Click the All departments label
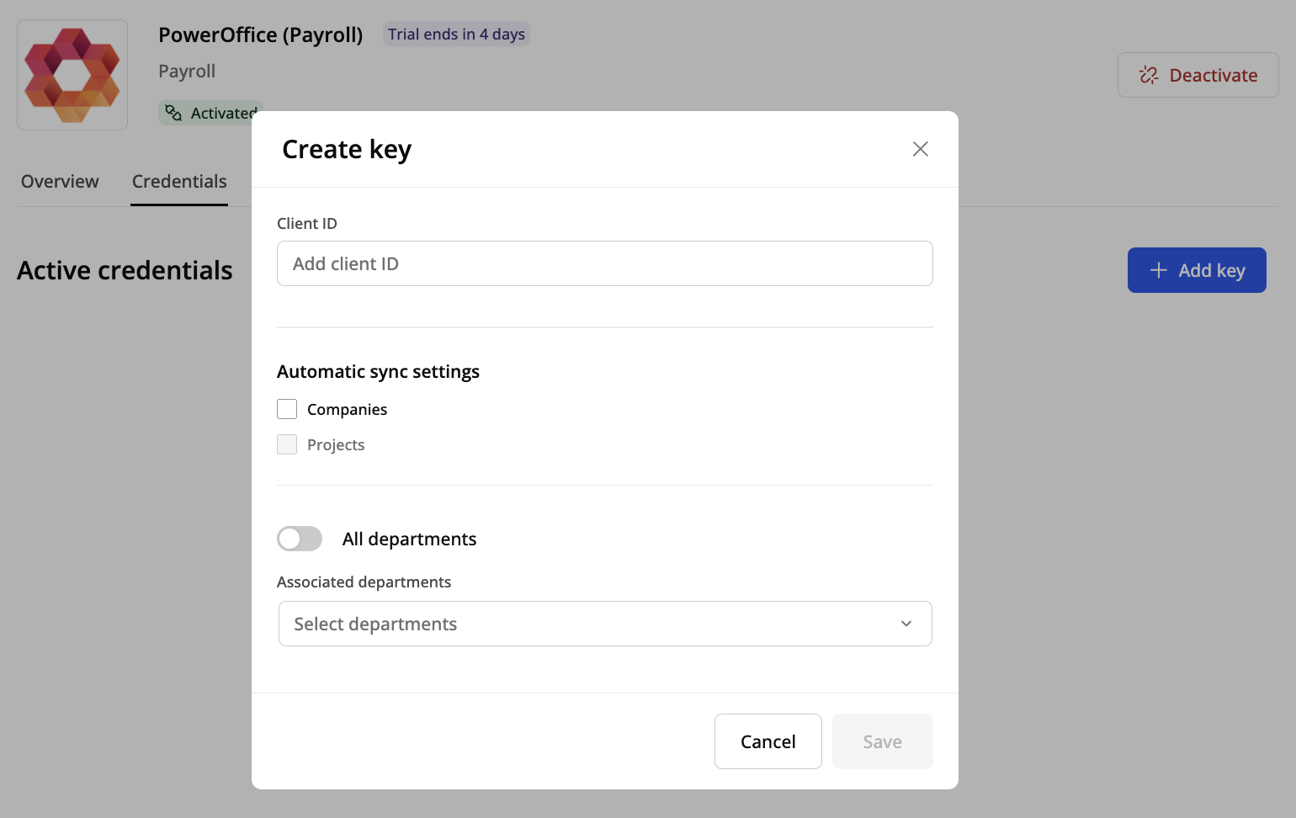This screenshot has height=818, width=1296. point(409,539)
